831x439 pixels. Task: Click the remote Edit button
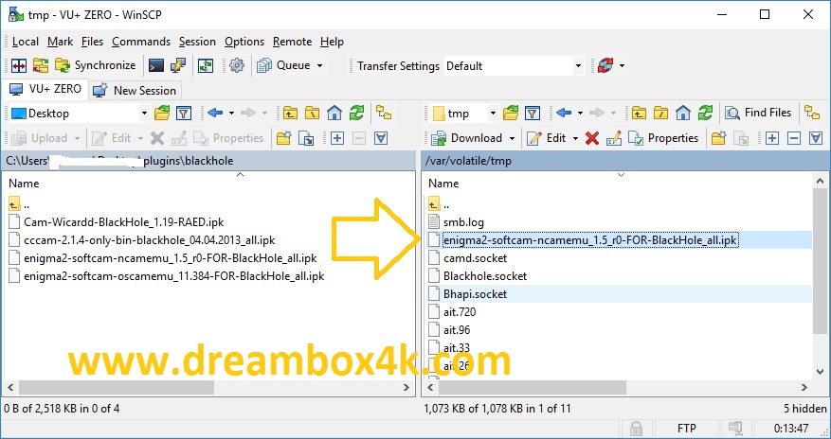tap(547, 138)
